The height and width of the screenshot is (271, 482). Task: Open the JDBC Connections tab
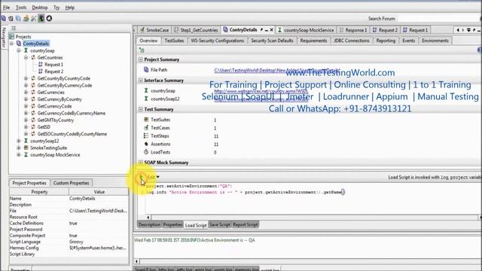tap(352, 41)
